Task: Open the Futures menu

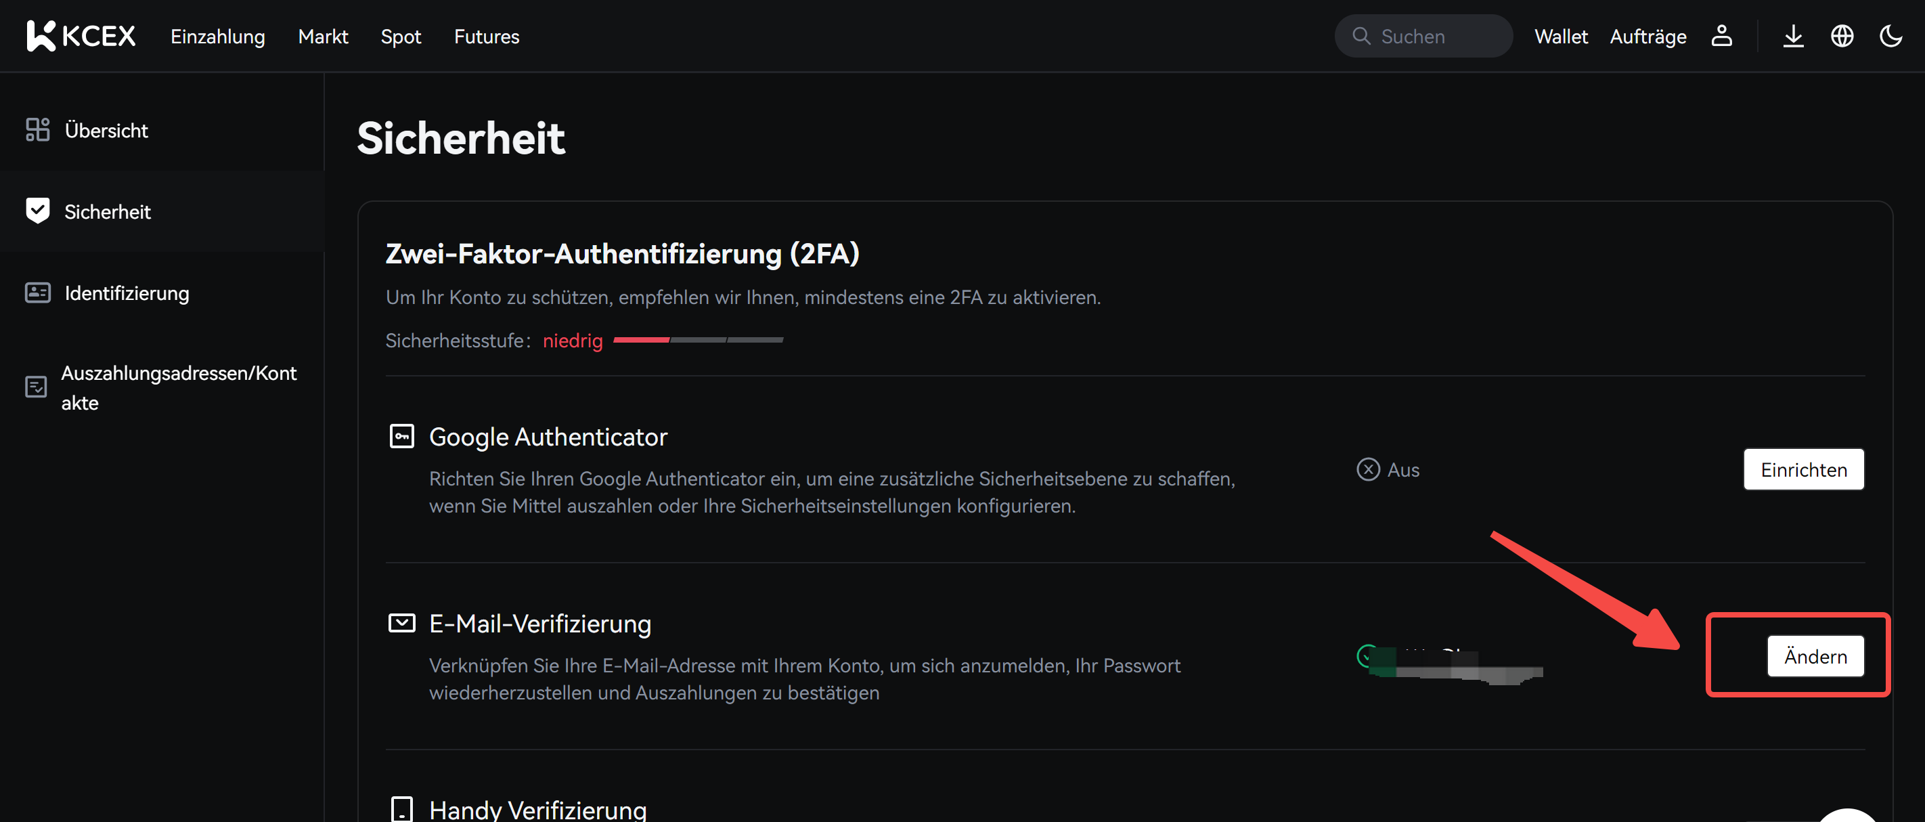Action: tap(487, 37)
